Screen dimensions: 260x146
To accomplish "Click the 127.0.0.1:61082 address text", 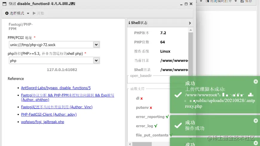I will [62, 70].
